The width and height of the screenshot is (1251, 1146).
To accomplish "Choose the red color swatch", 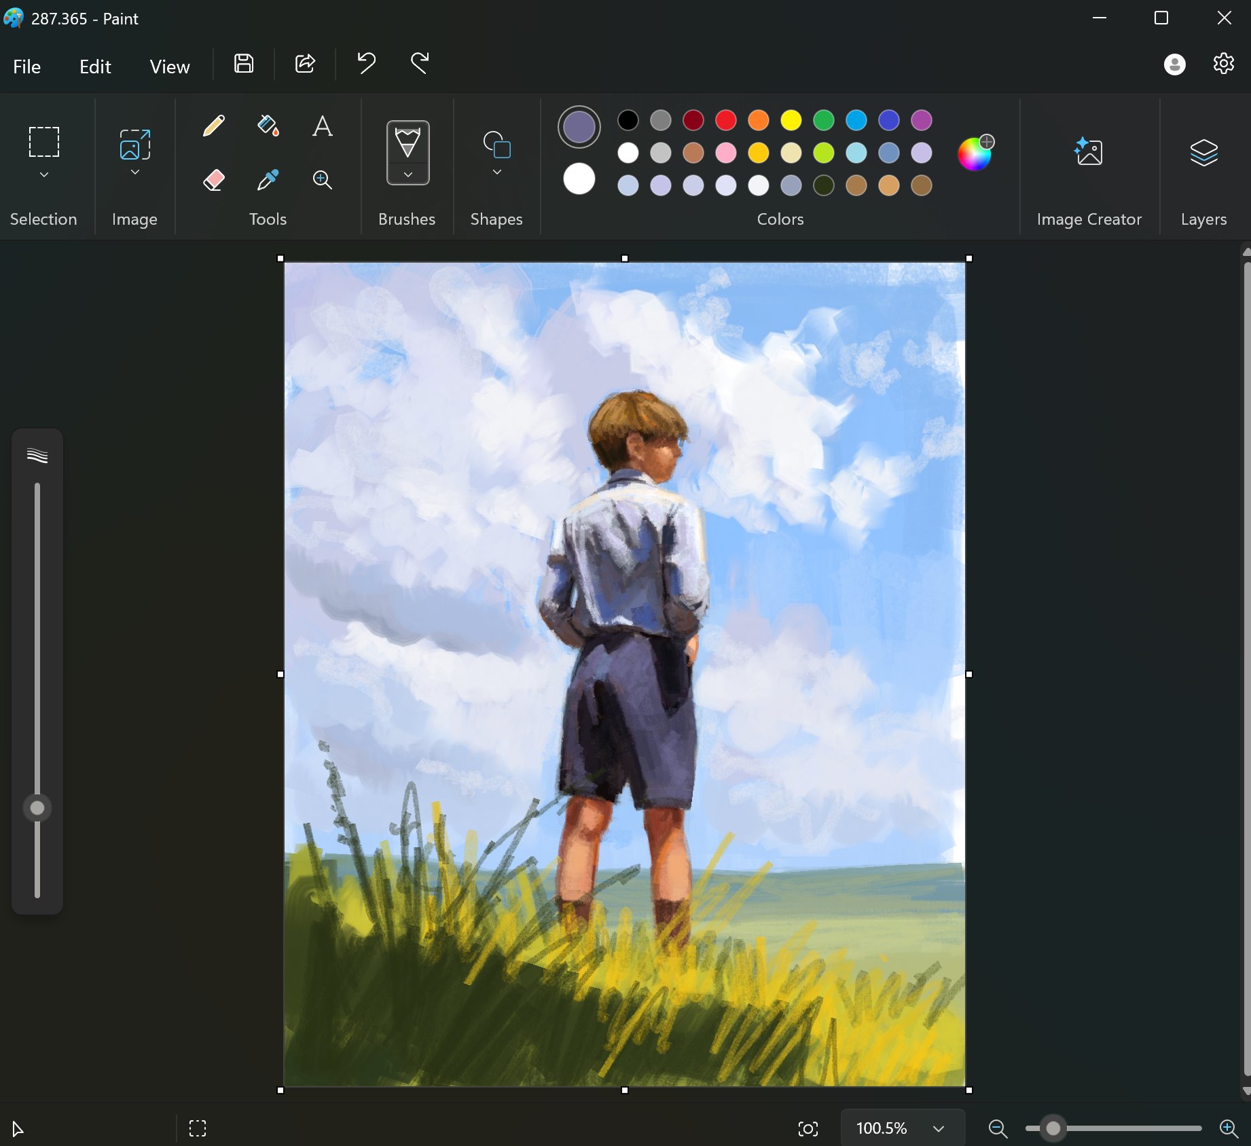I will coord(726,120).
